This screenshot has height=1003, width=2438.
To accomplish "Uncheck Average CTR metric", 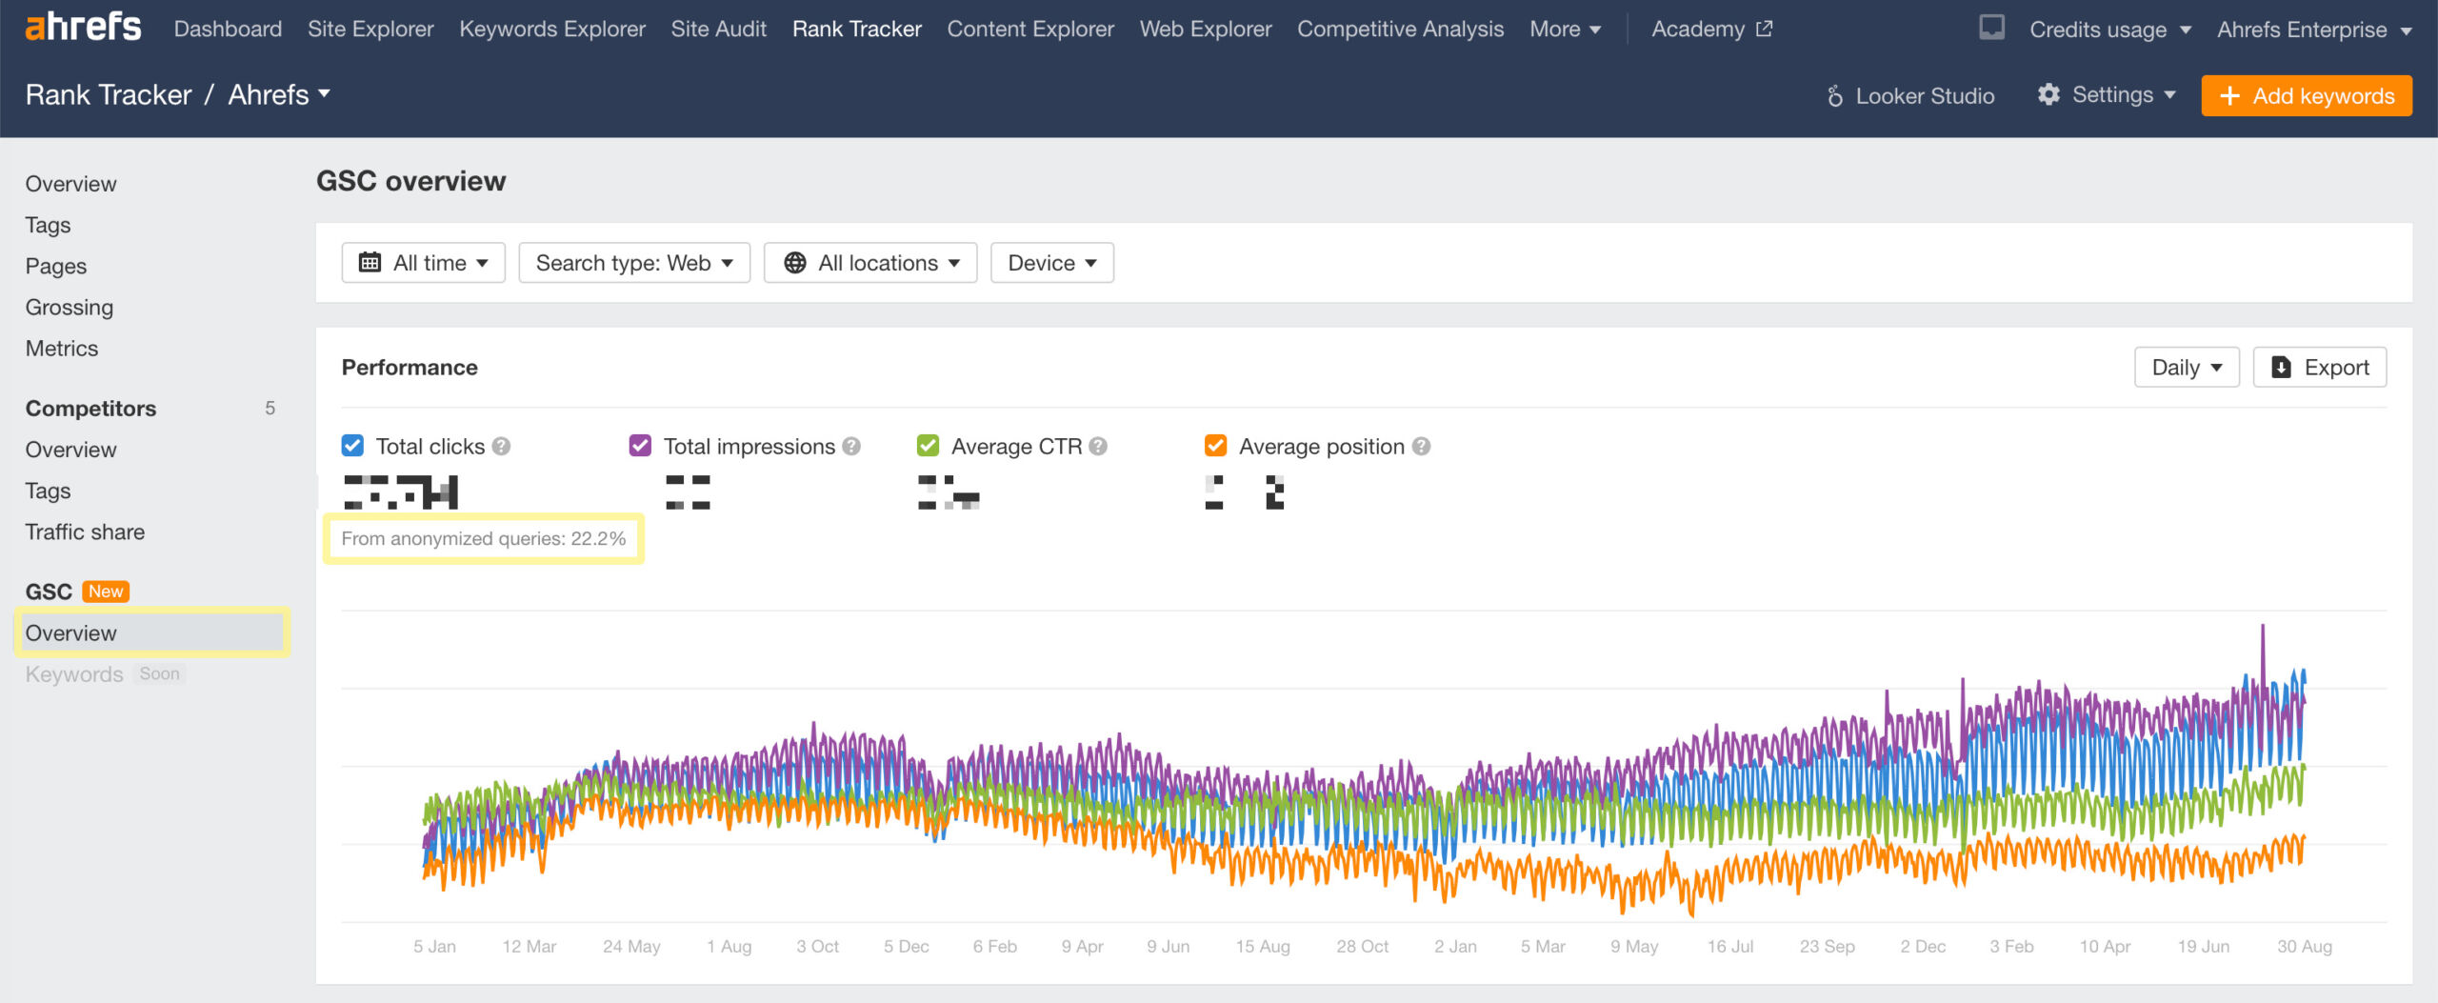I will [x=928, y=446].
